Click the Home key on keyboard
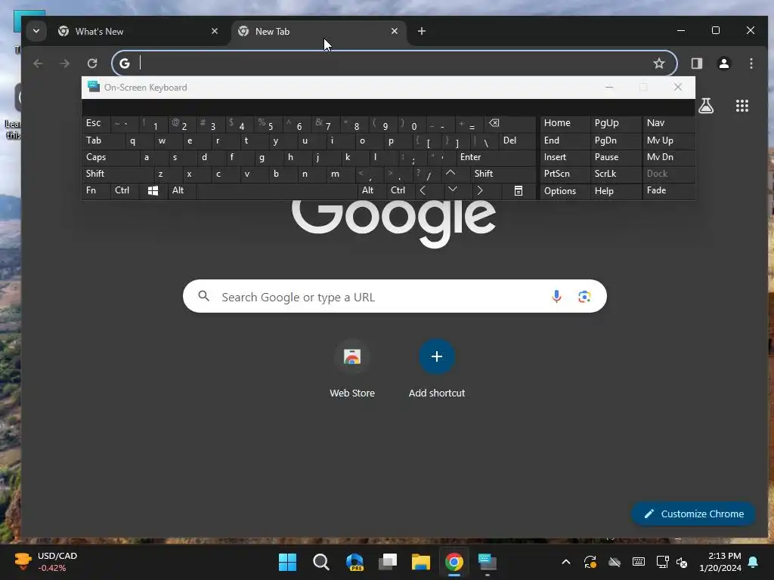This screenshot has width=774, height=580. click(564, 123)
